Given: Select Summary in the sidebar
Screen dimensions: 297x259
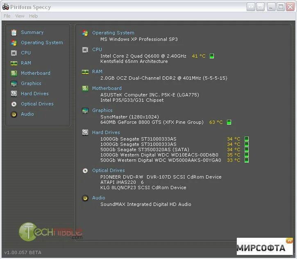Looking at the screenshot, I should coord(32,33).
